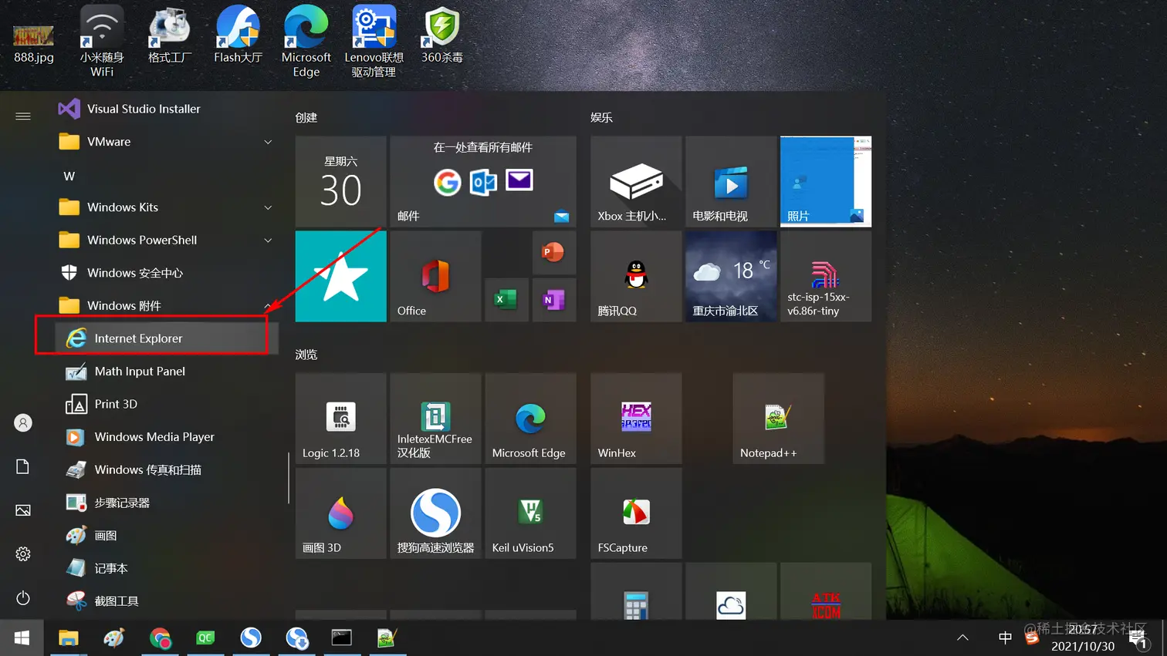1167x656 pixels.
Task: Open 360杀毒 desktop shortcut
Action: pyautogui.click(x=442, y=35)
